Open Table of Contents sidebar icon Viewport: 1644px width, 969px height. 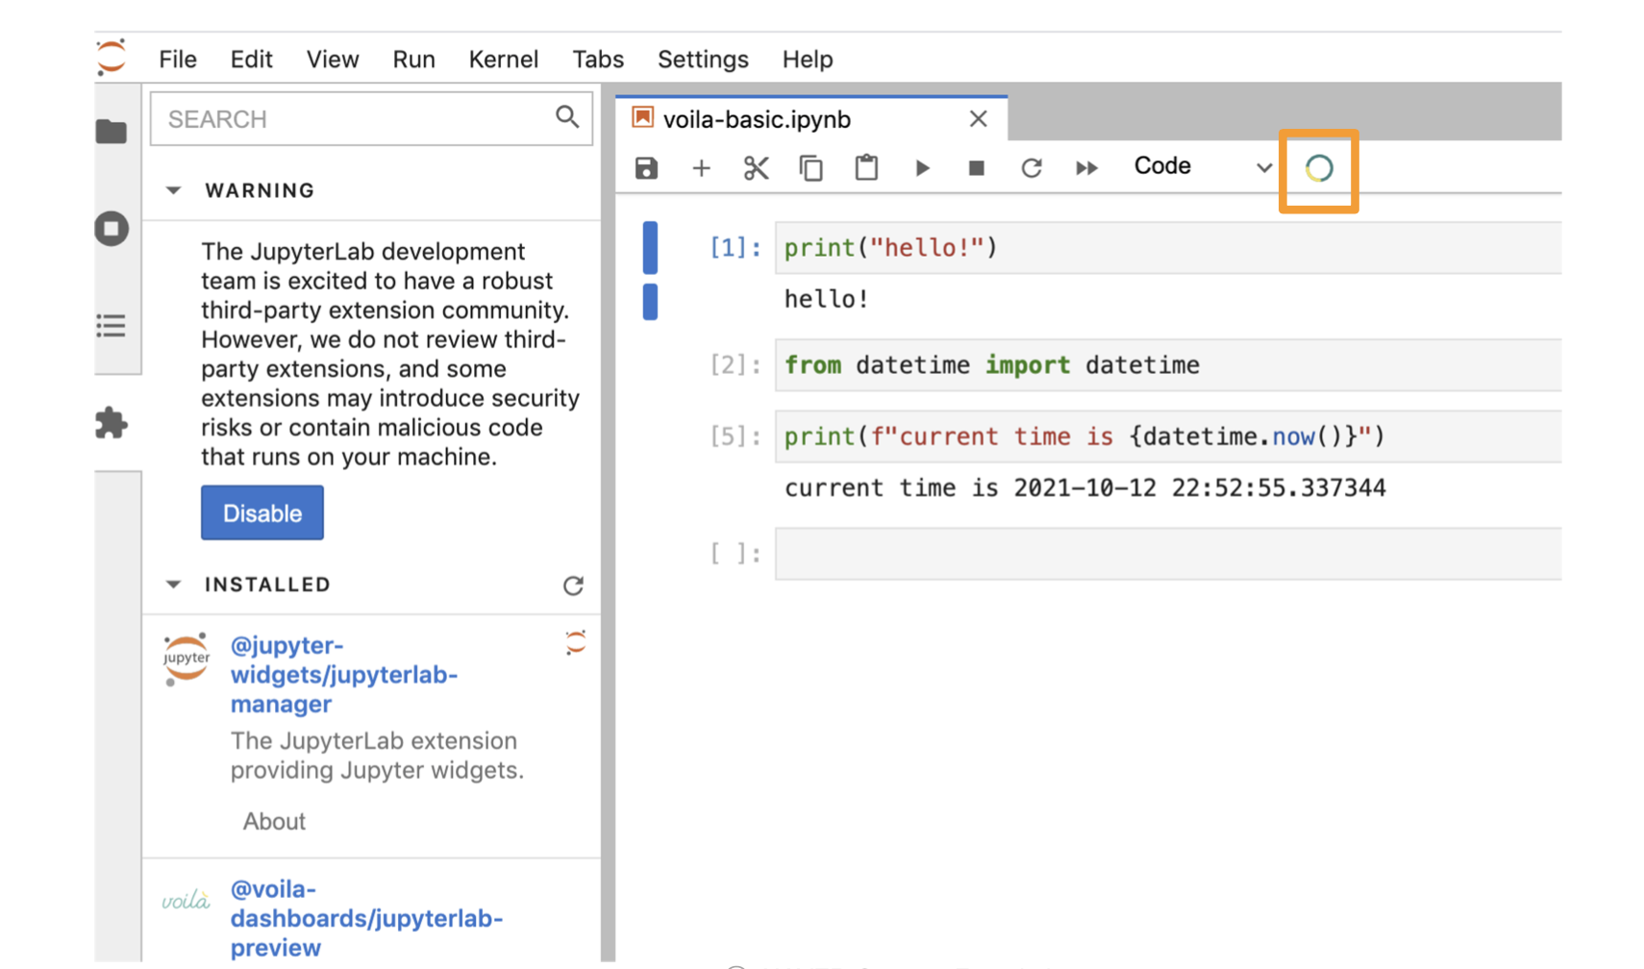(x=112, y=326)
